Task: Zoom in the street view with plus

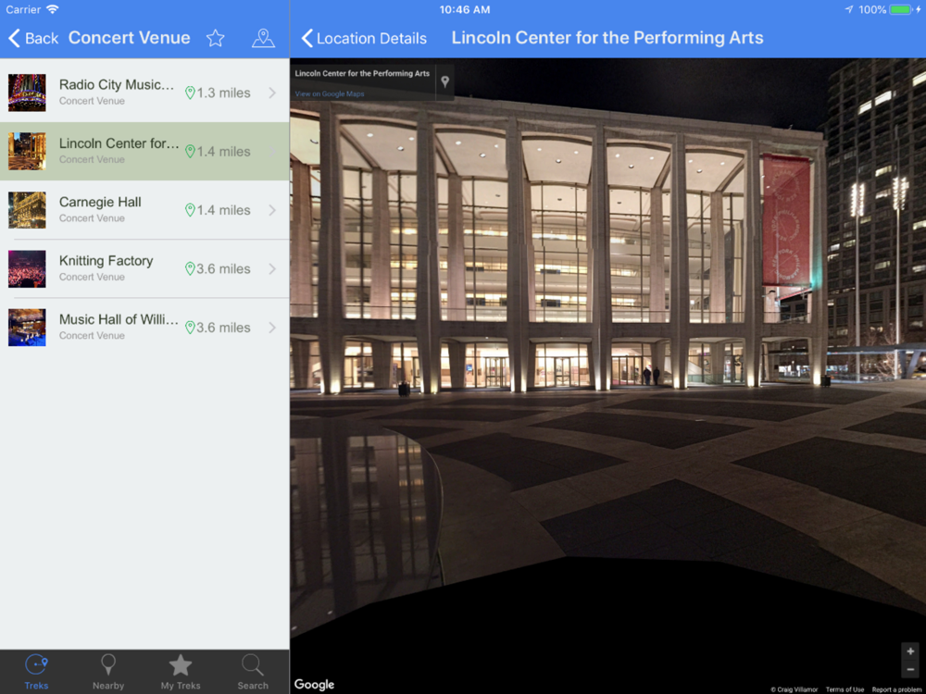Action: [x=910, y=651]
